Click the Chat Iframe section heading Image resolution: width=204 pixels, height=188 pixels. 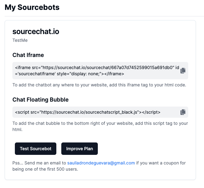pos(28,55)
